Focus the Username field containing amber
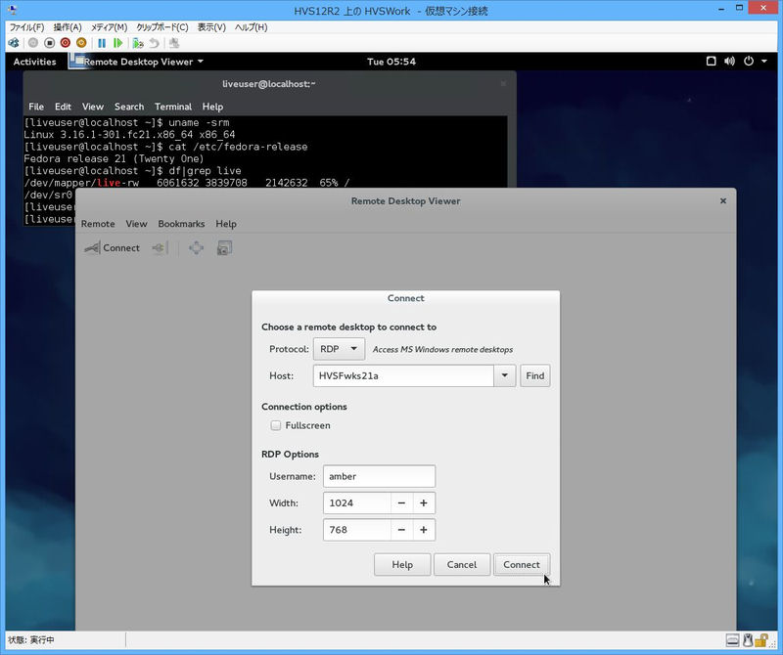 [x=379, y=476]
